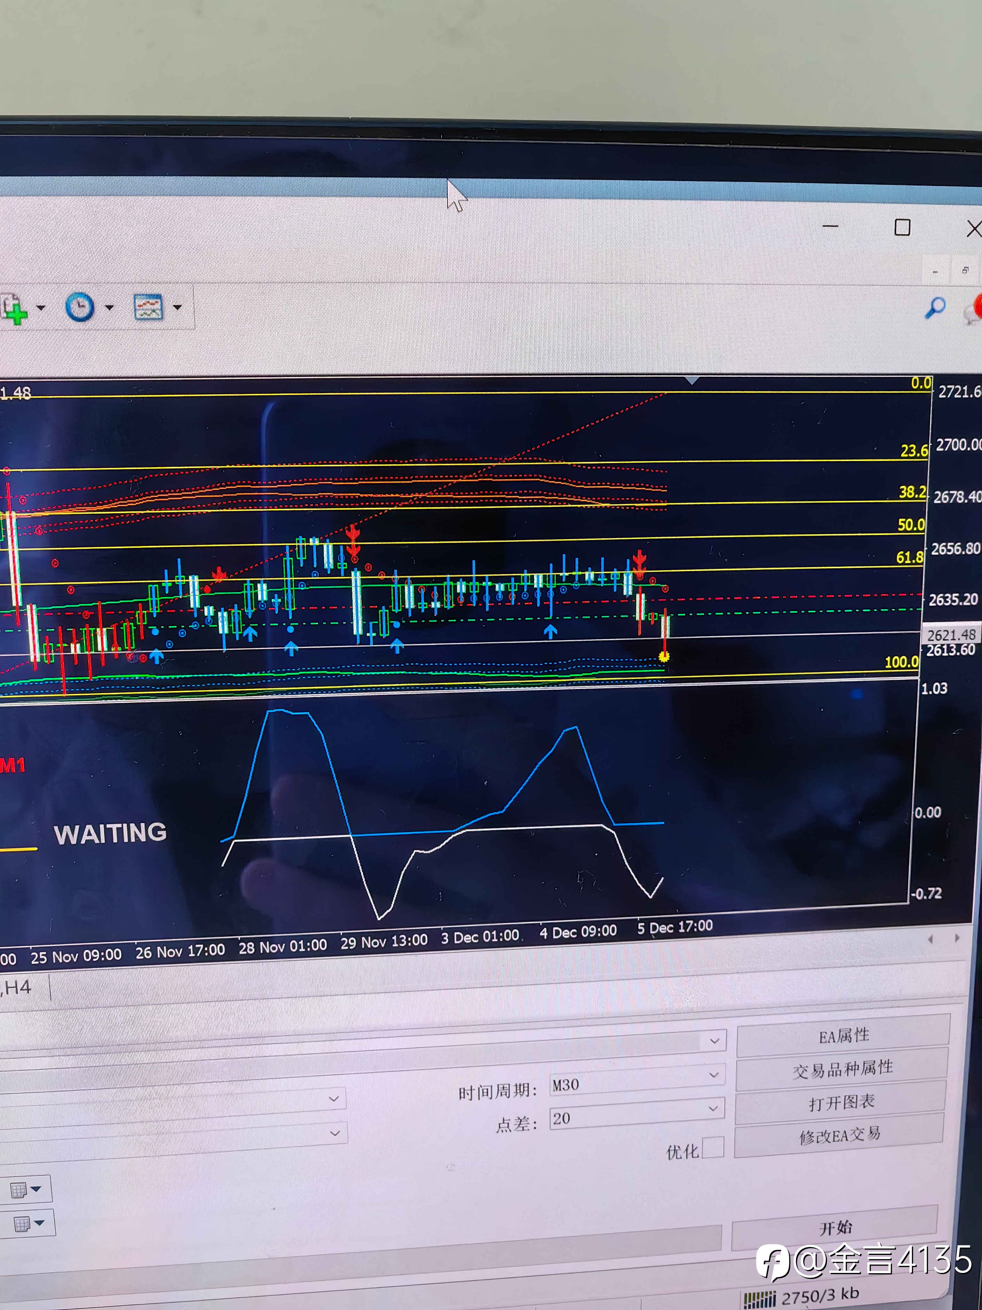Image resolution: width=982 pixels, height=1310 pixels.
Task: Click the 38.2 Fibonacci level label
Action: (x=912, y=492)
